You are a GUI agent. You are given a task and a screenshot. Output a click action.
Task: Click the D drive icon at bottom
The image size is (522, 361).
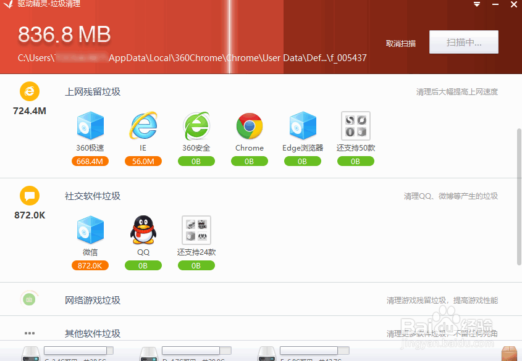click(x=149, y=354)
